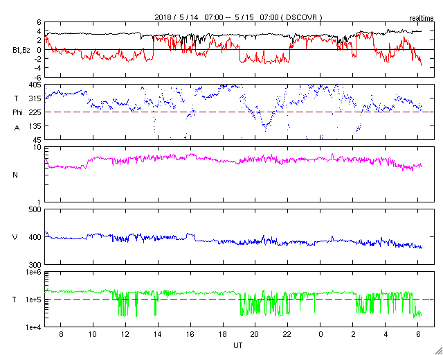443x355 pixels.
Task: Click the '6' tick on the Bt,Bz axis
Action: (x=39, y=23)
